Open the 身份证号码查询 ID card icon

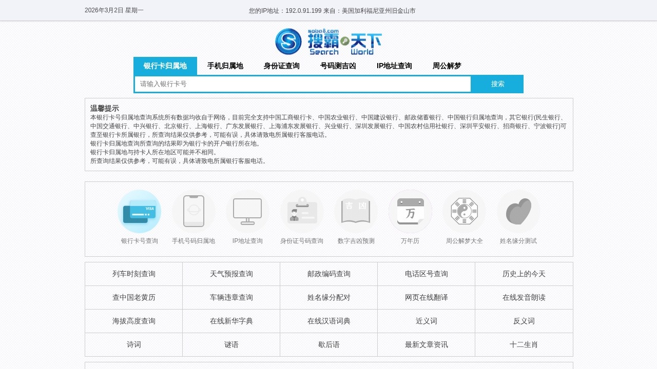click(302, 211)
